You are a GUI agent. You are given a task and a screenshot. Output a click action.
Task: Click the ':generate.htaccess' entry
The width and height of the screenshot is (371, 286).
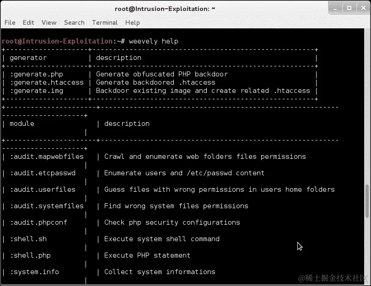coord(47,82)
